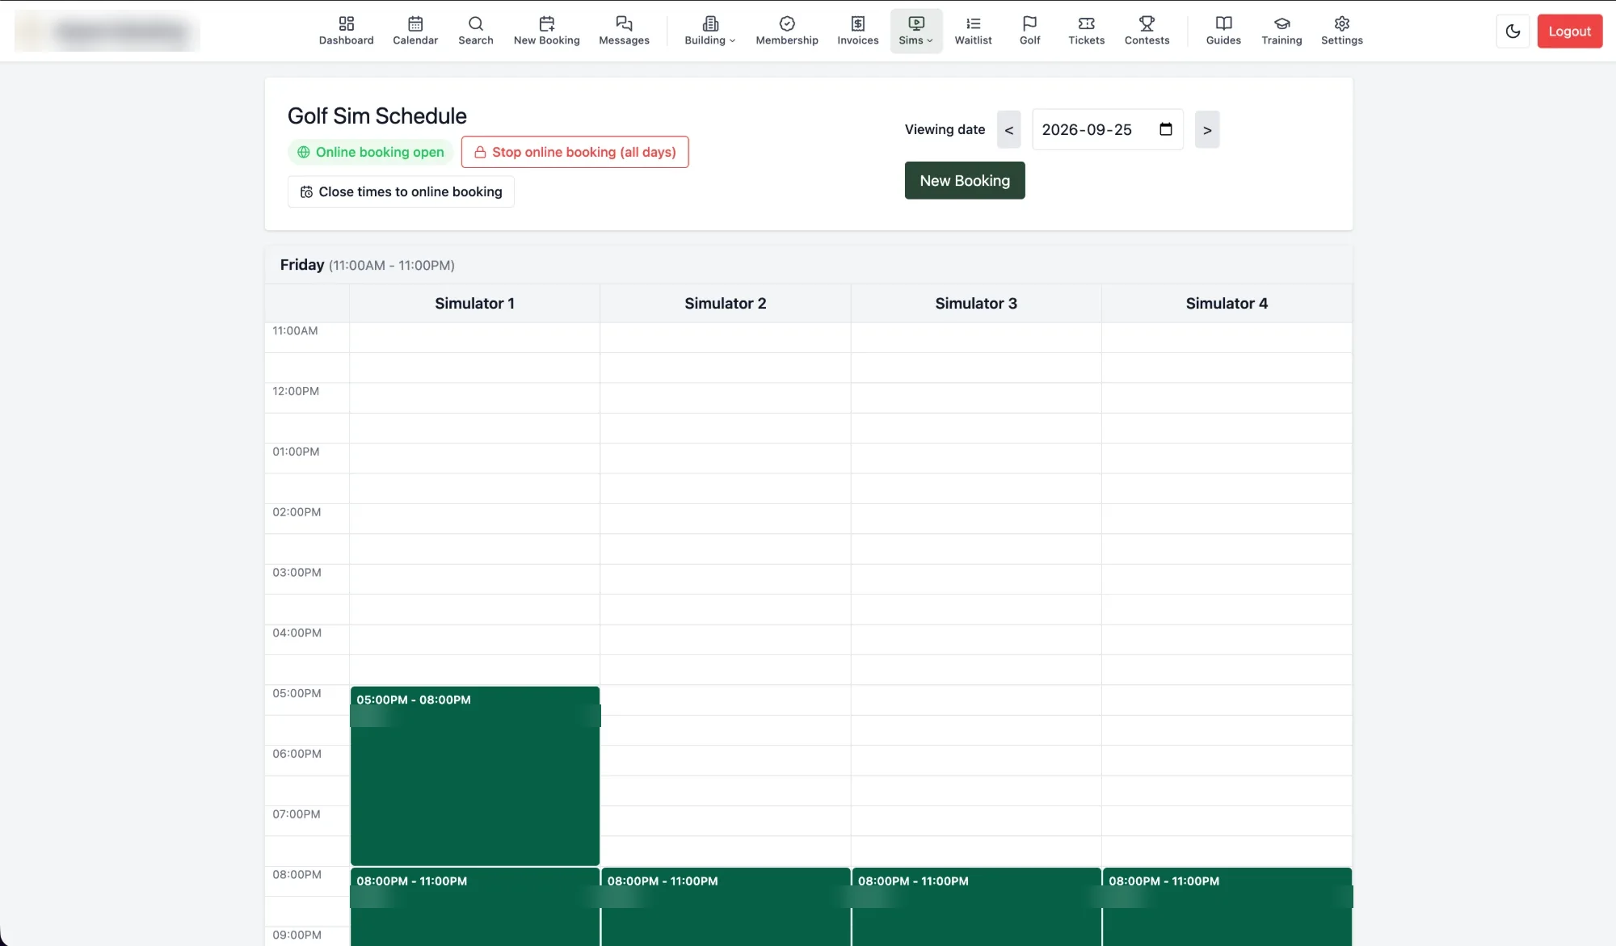Click Close times to online booking
The image size is (1616, 946).
(401, 191)
